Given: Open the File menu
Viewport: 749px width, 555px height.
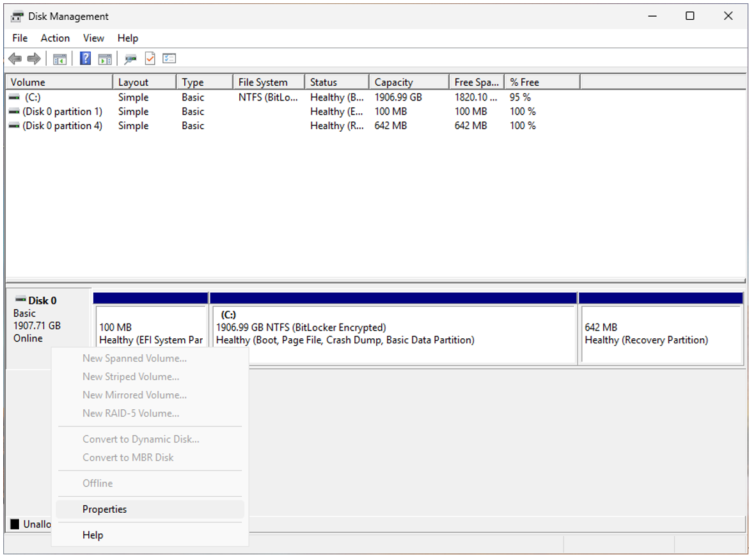Looking at the screenshot, I should tap(20, 38).
